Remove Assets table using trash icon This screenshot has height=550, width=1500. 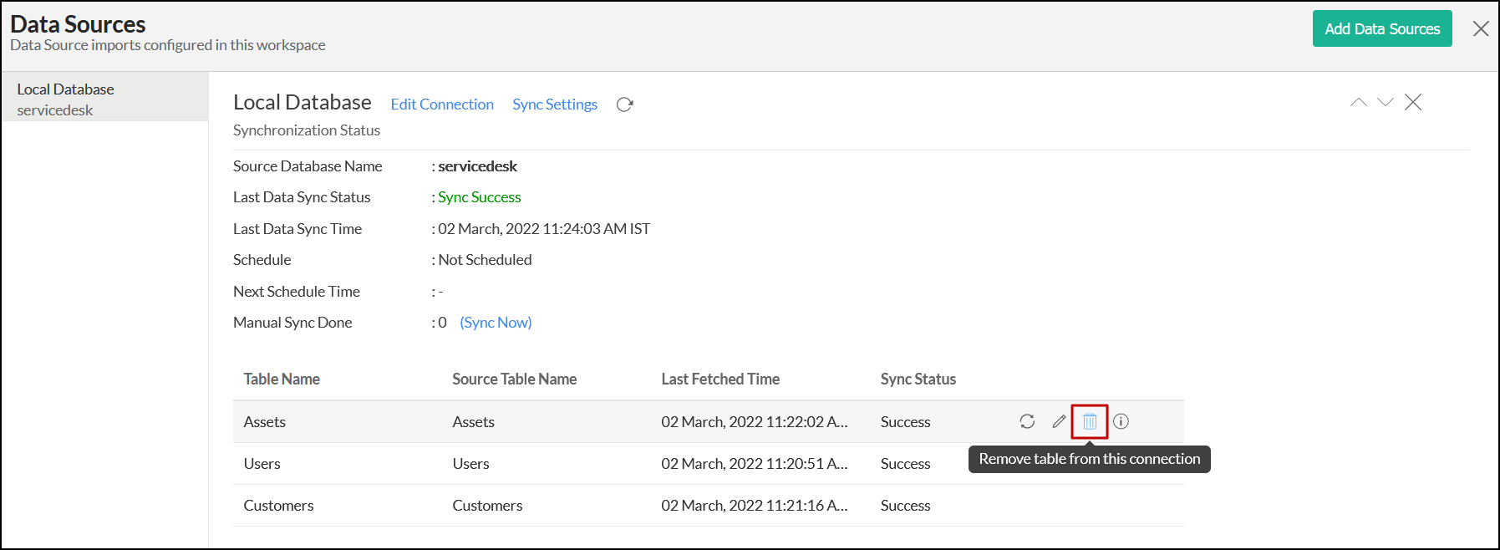pos(1090,421)
